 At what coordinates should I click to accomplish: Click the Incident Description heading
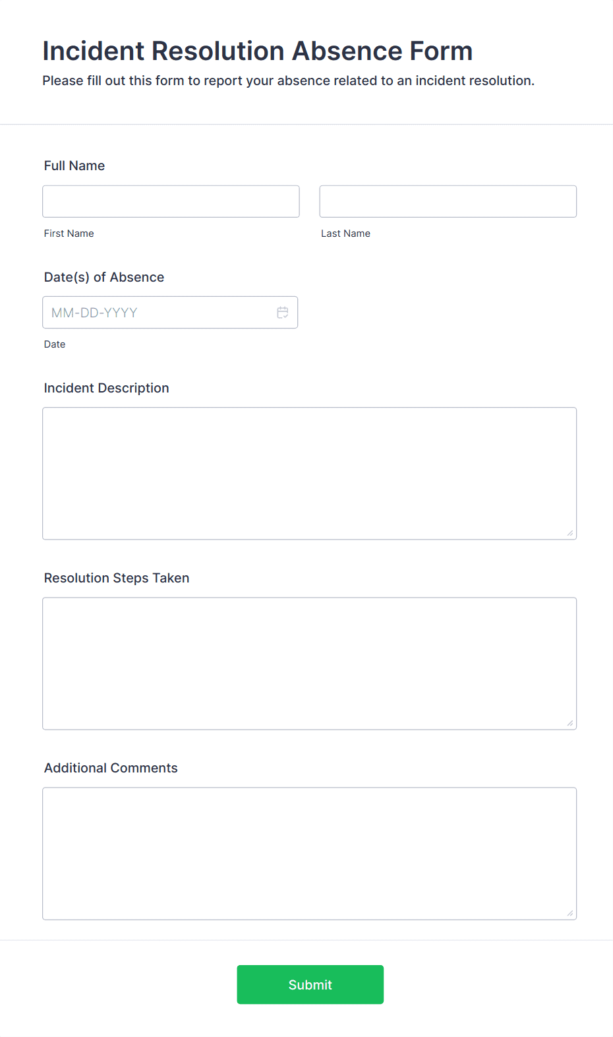(106, 388)
